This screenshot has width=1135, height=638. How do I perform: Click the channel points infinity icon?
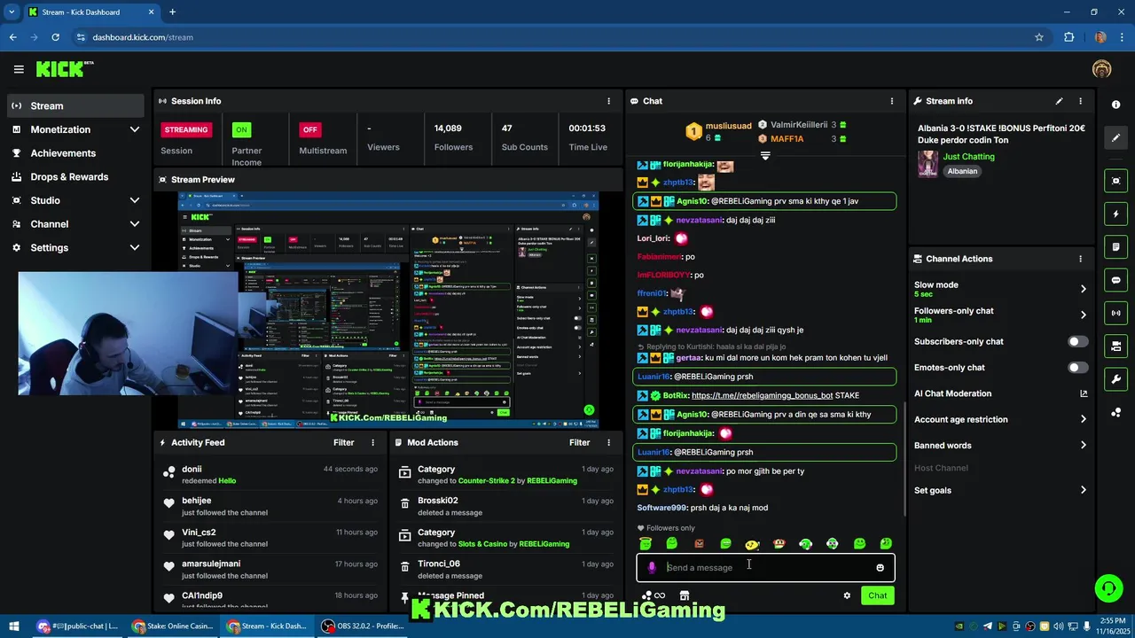tap(654, 595)
